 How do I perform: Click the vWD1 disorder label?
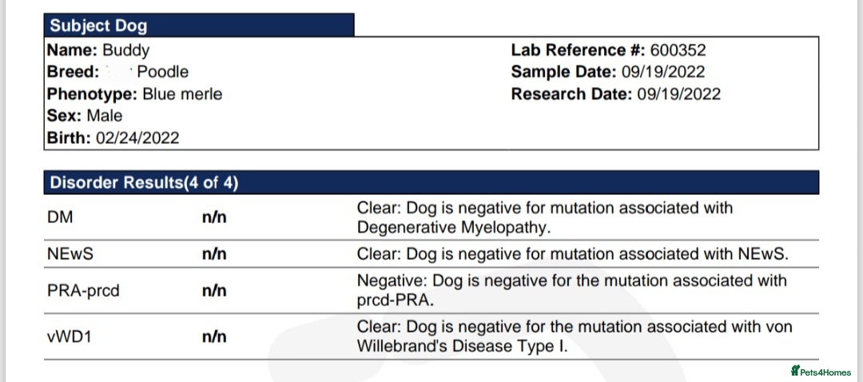pyautogui.click(x=68, y=336)
